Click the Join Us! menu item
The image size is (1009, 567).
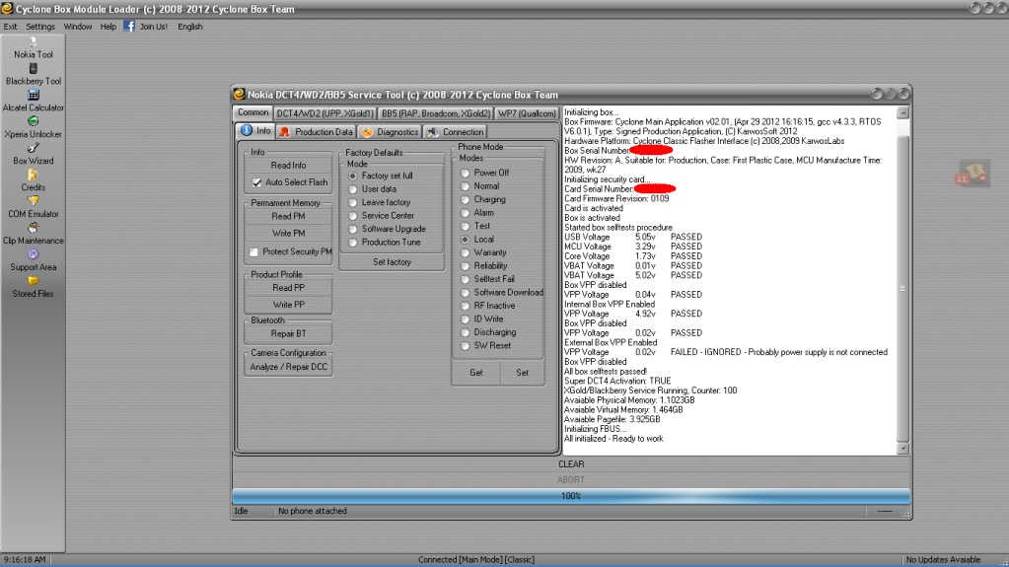pyautogui.click(x=153, y=27)
